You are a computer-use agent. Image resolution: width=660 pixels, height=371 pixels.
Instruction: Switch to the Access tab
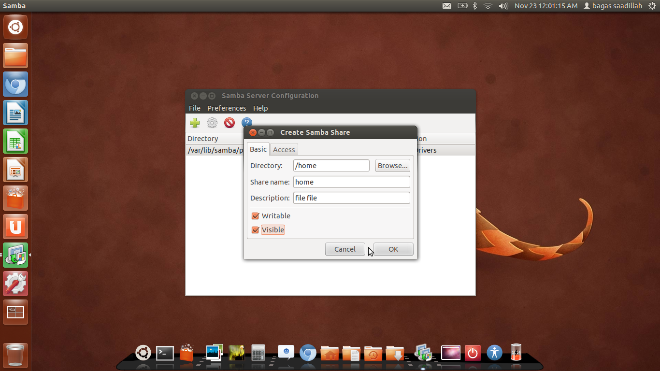(284, 150)
